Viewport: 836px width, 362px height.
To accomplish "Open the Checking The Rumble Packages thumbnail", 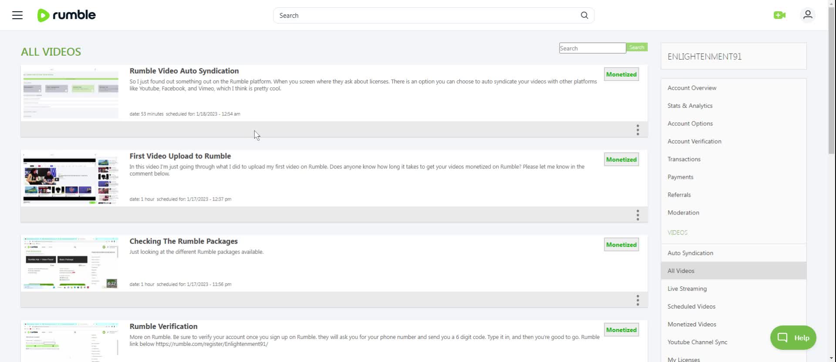I will pos(71,263).
